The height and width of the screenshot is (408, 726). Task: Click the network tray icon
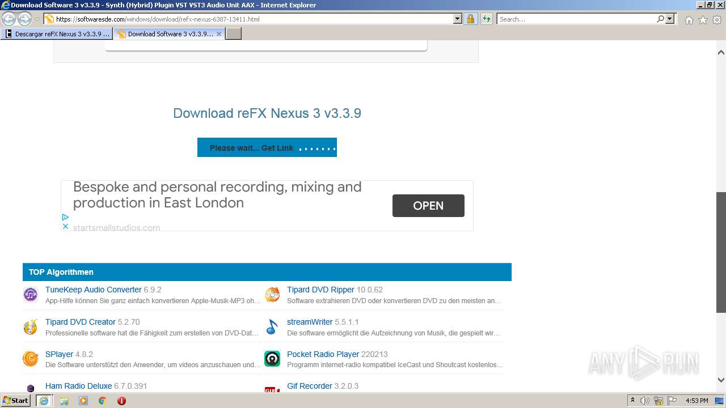659,401
